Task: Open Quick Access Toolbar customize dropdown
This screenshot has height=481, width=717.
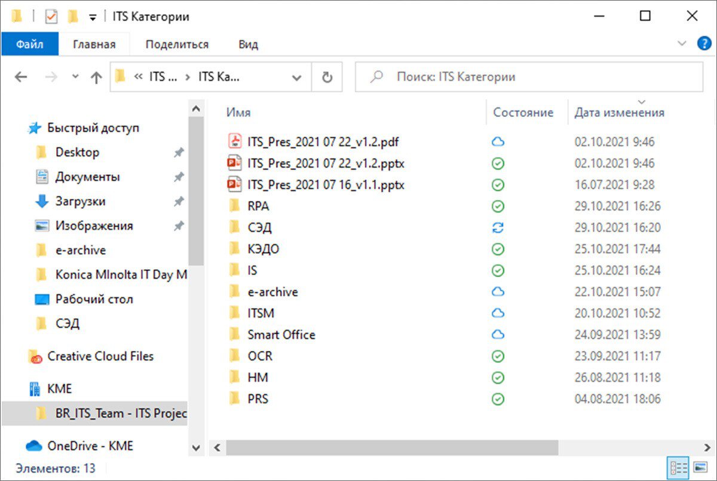Action: tap(93, 17)
